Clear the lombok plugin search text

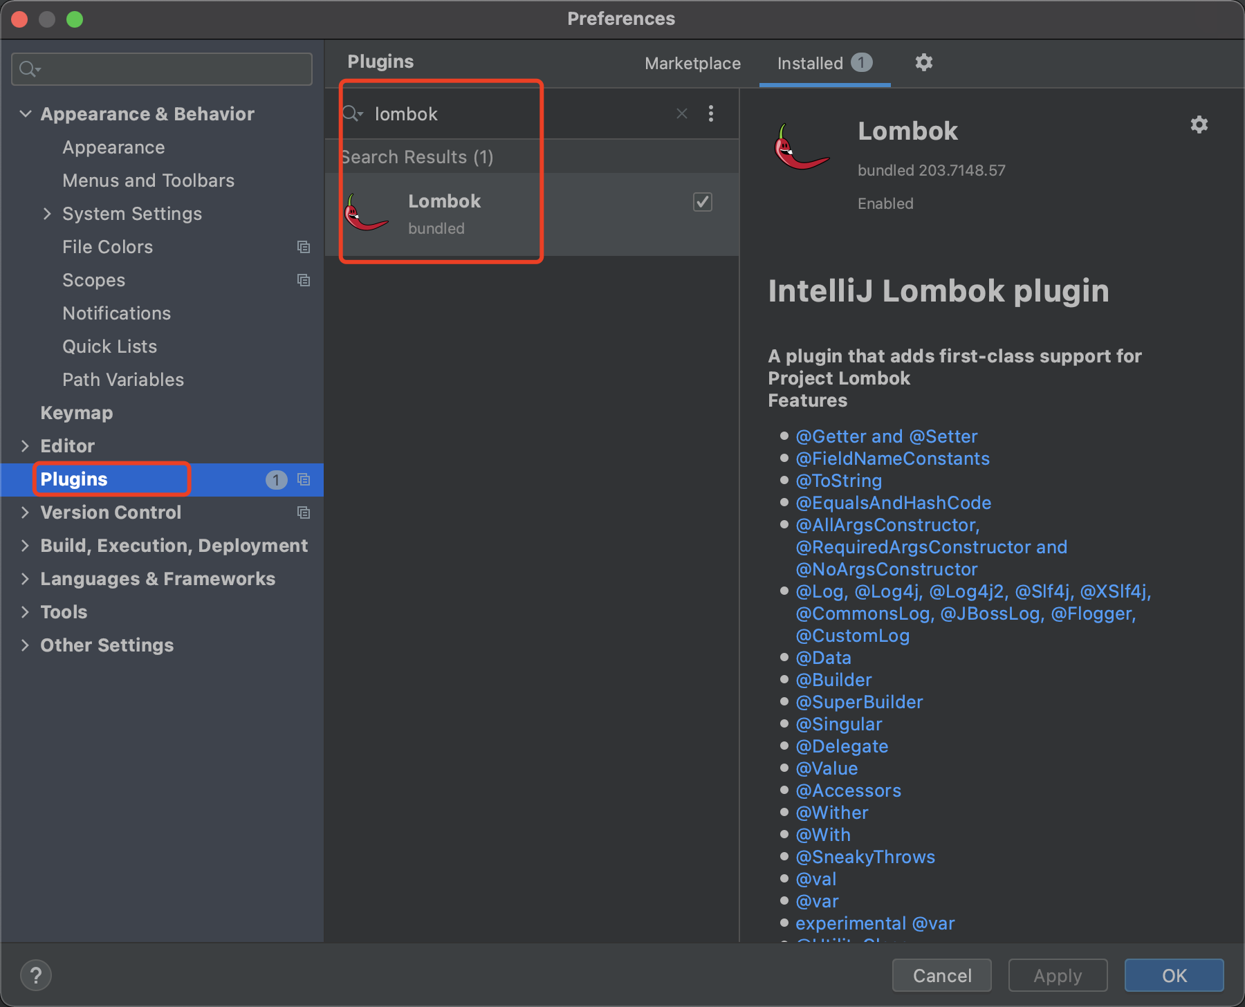tap(682, 113)
